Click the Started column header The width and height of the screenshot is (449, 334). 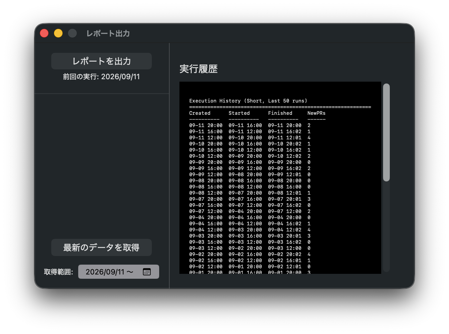[239, 113]
